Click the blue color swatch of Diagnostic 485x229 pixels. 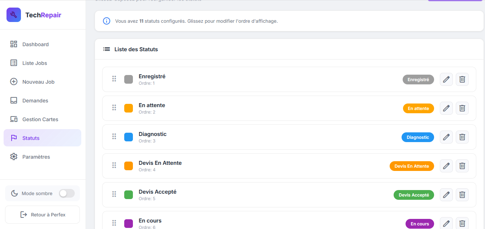(128, 136)
